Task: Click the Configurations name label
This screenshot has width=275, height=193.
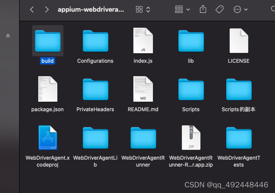Action: coord(95,61)
